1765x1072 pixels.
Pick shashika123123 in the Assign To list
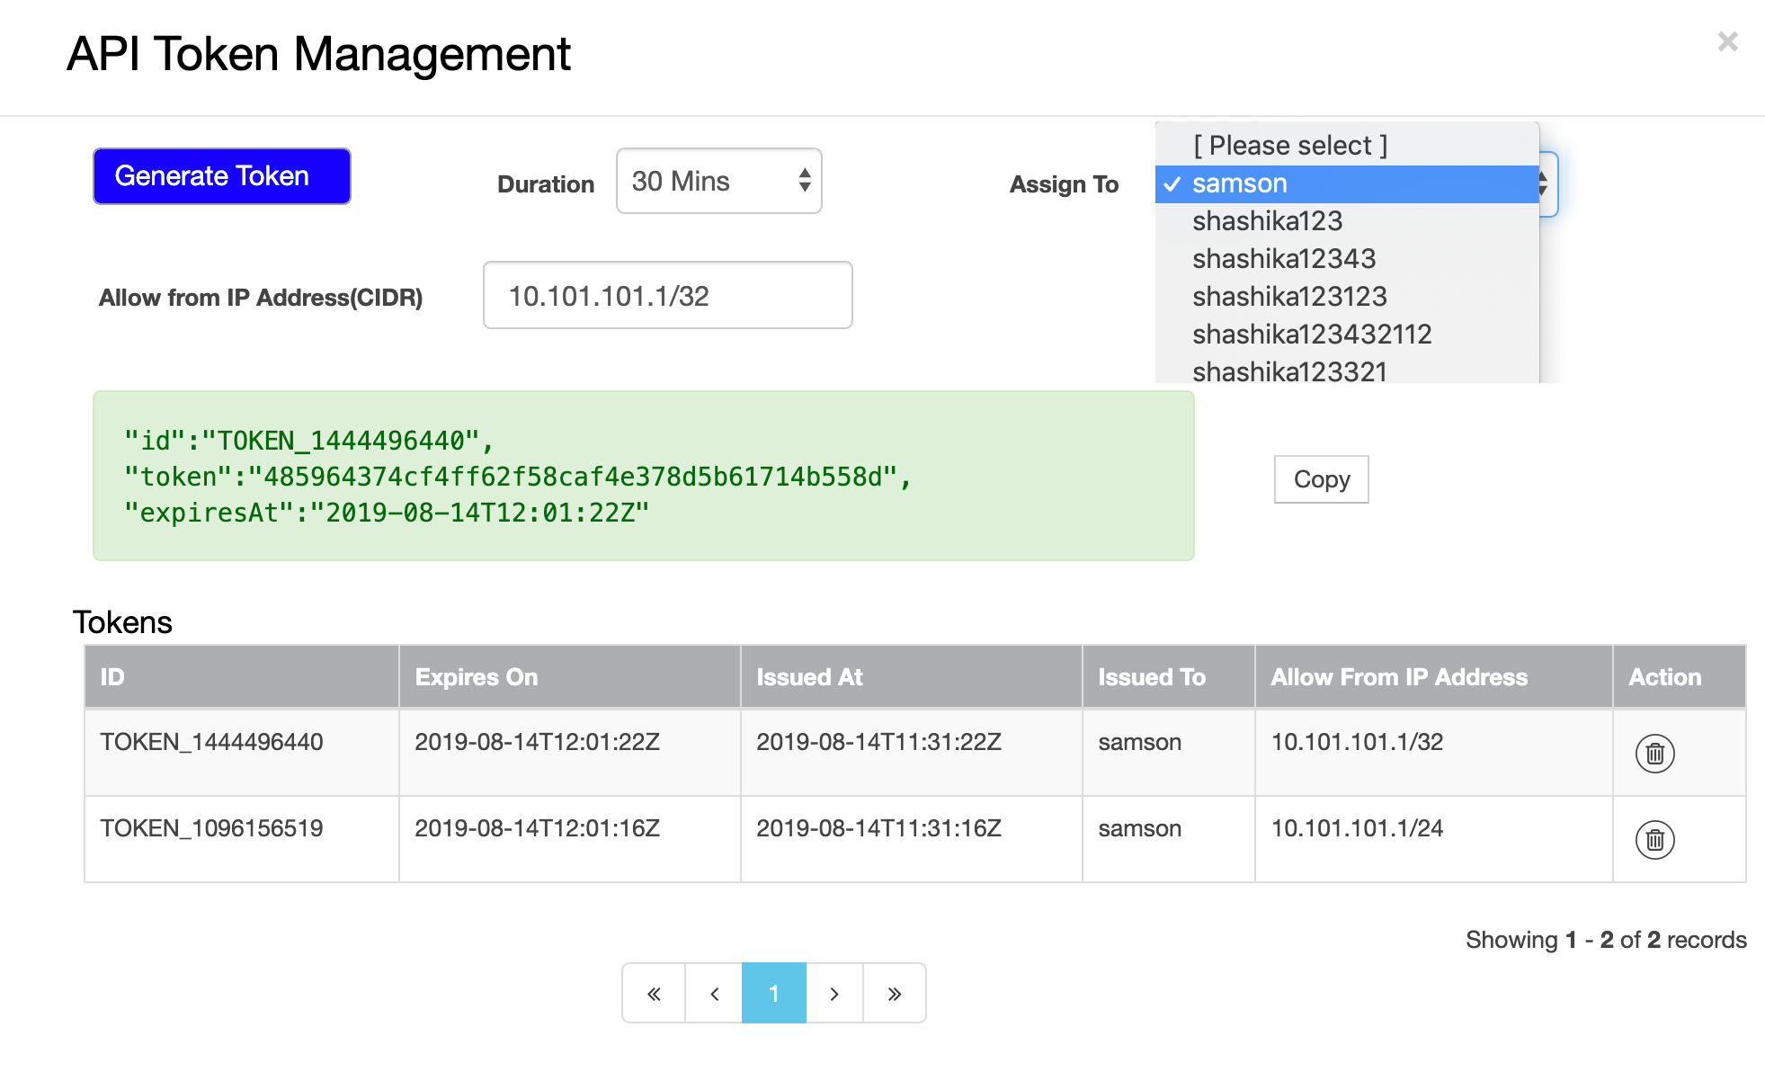coord(1347,297)
